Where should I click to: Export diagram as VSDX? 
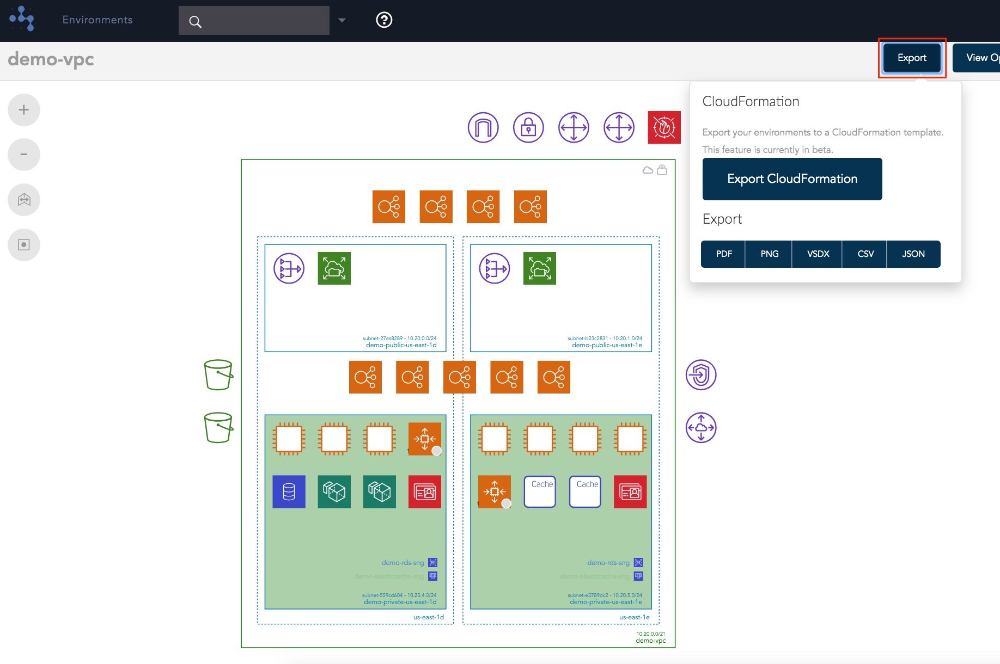(818, 254)
